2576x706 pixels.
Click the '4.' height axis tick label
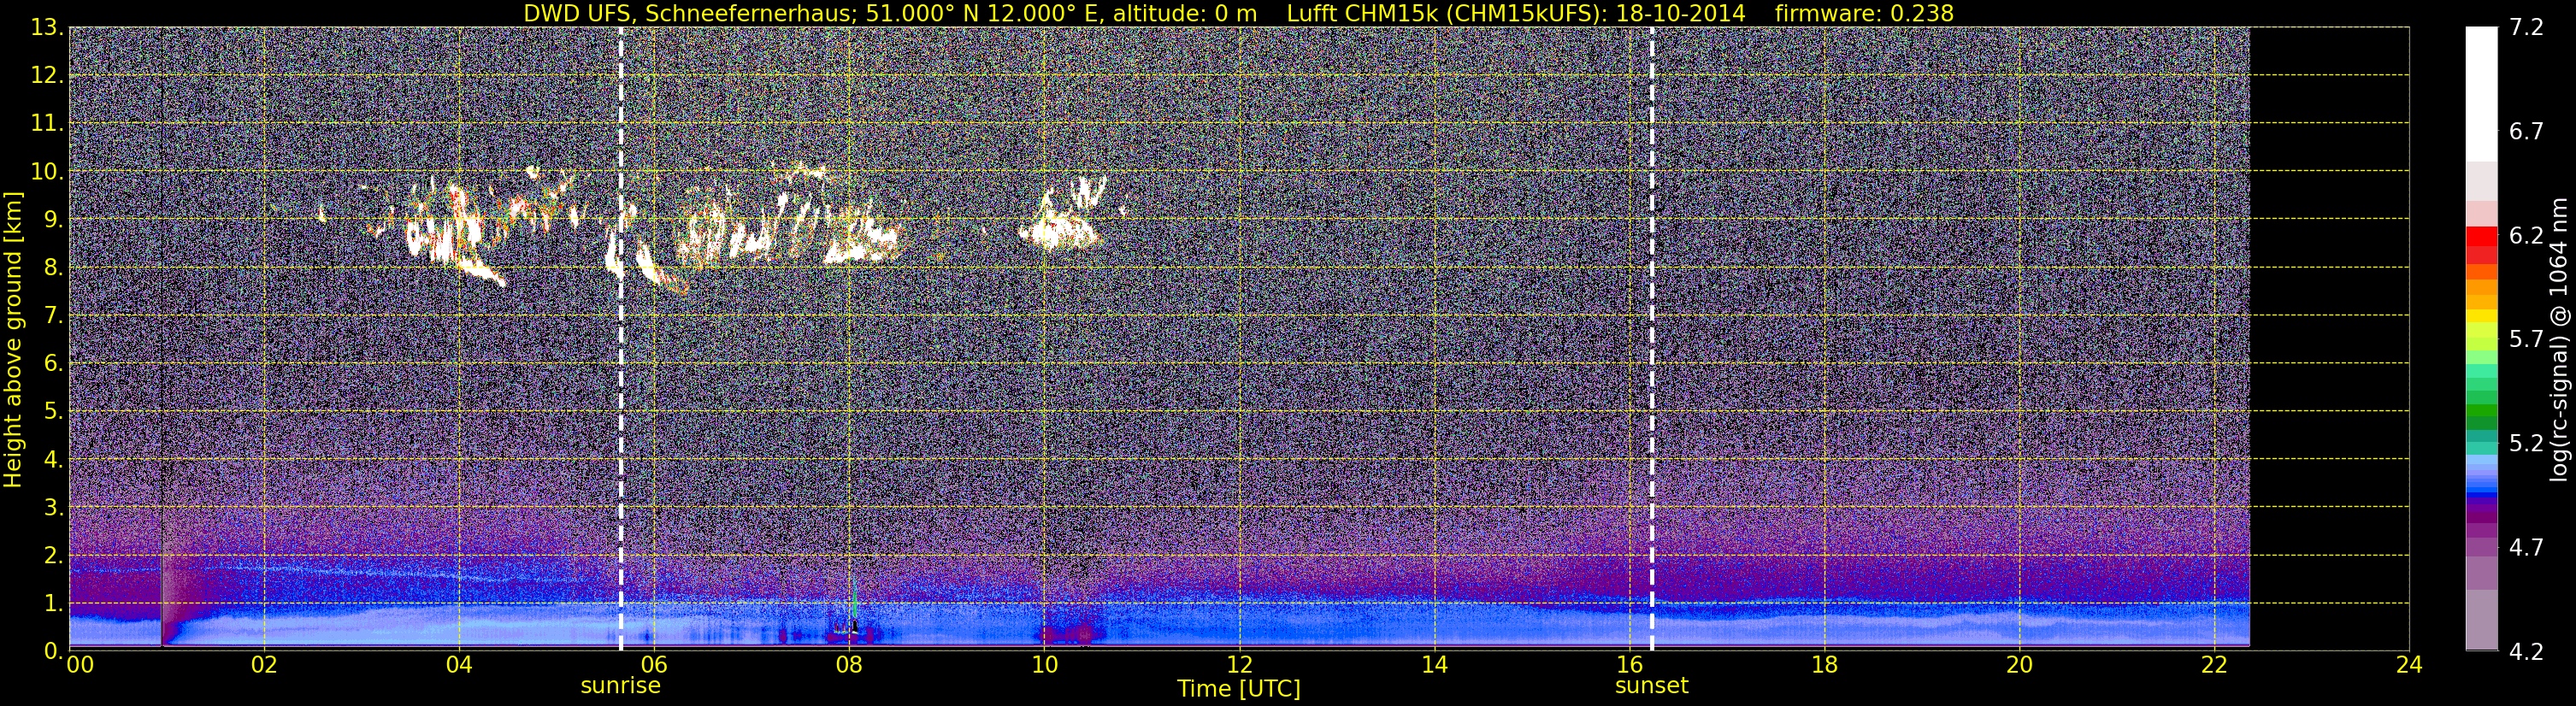[x=53, y=459]
